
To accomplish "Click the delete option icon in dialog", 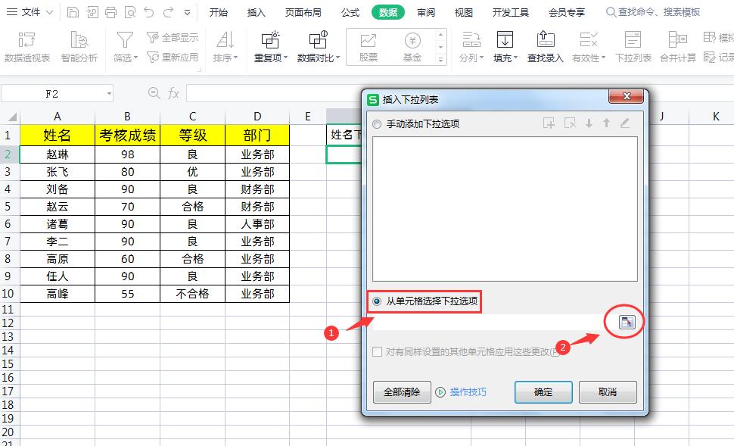I will (570, 123).
